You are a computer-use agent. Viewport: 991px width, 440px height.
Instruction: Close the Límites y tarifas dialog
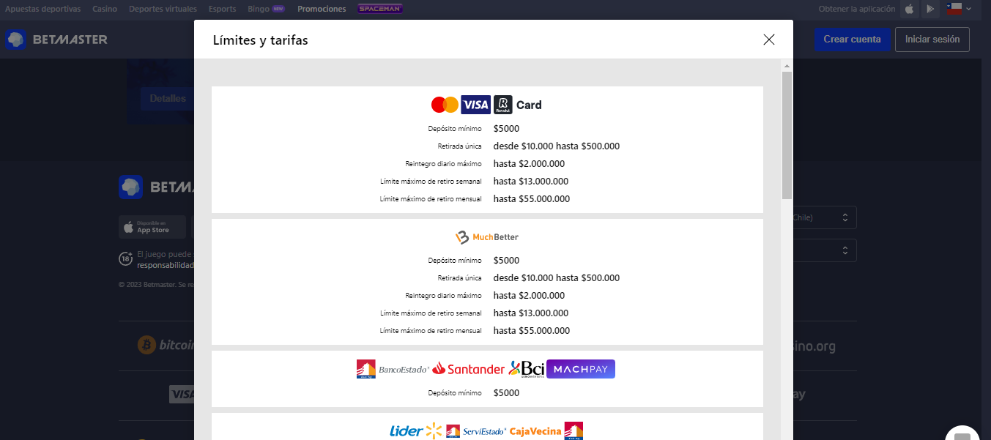coord(768,40)
